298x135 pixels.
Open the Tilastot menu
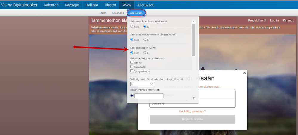110,5
